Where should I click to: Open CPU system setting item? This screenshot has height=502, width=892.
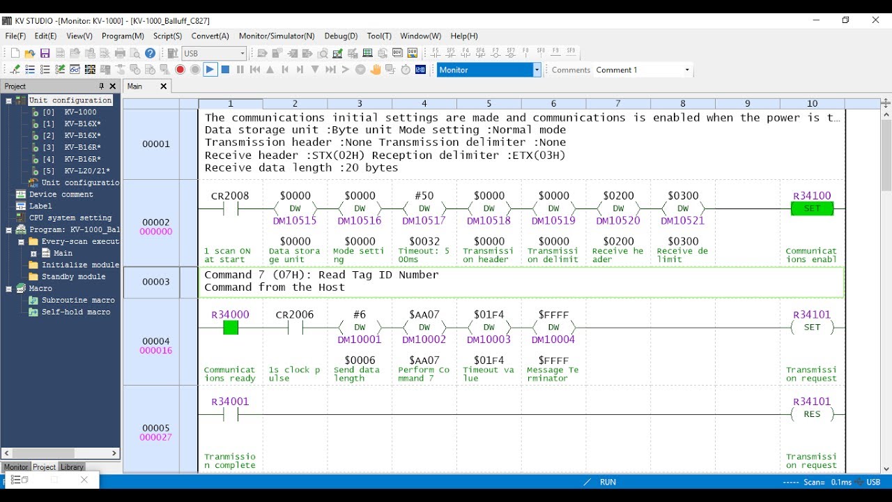tap(70, 218)
